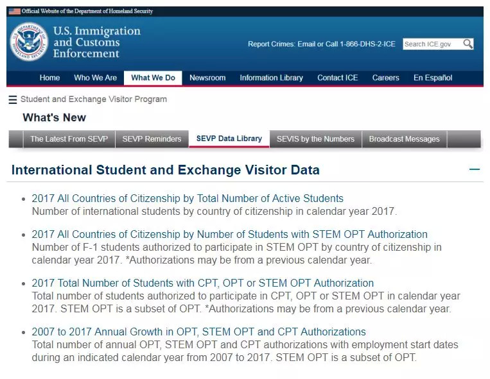
Task: Switch site language via En Español
Action: click(432, 78)
